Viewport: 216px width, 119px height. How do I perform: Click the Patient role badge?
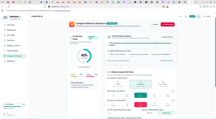click(192, 16)
